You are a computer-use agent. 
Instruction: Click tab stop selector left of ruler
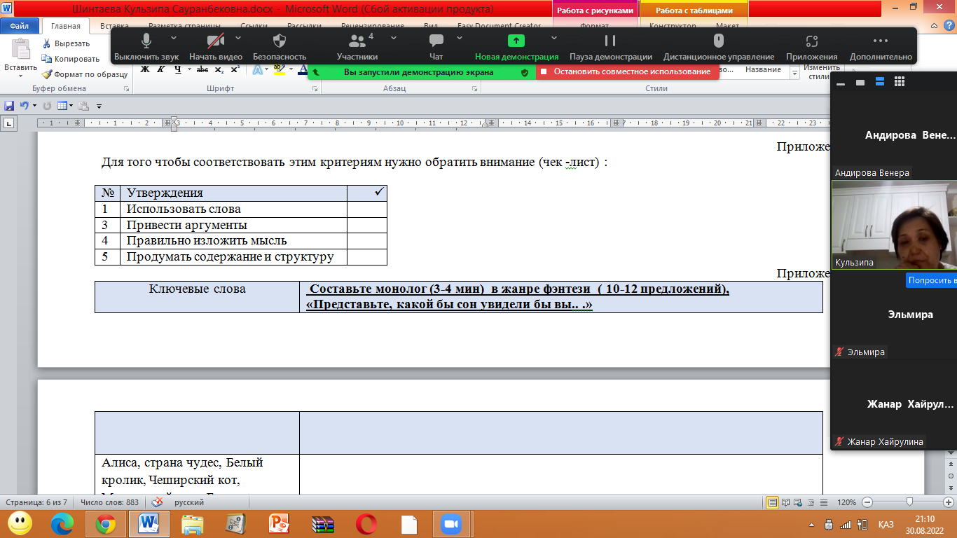tap(10, 124)
